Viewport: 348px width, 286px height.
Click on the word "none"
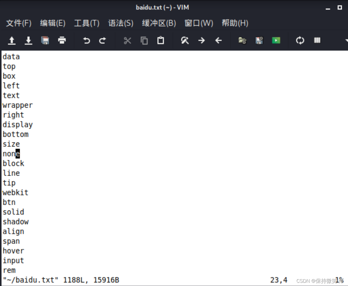point(11,154)
